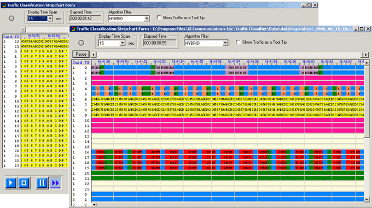
Task: Click the vertical scrollbar thumb in the front window
Action: tap(367, 102)
